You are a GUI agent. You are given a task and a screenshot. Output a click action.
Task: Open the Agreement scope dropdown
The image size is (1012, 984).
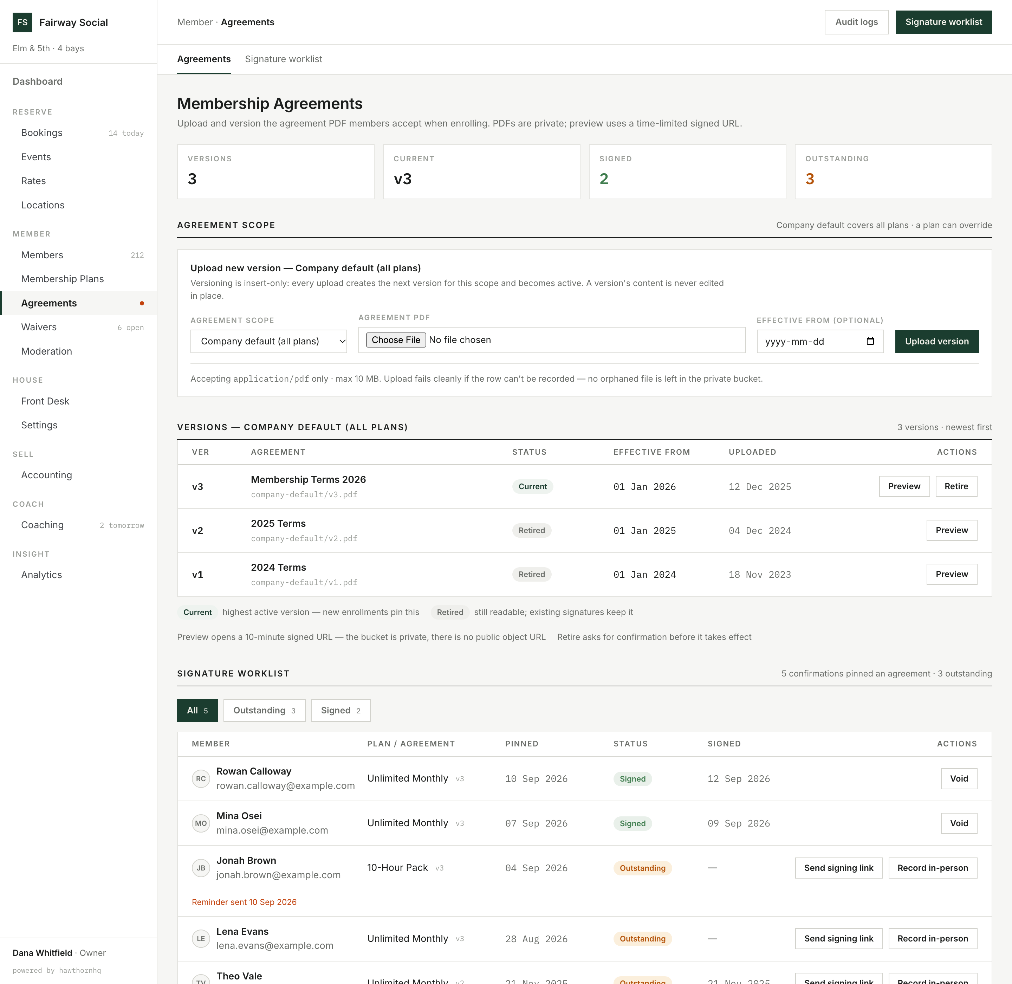pyautogui.click(x=269, y=341)
